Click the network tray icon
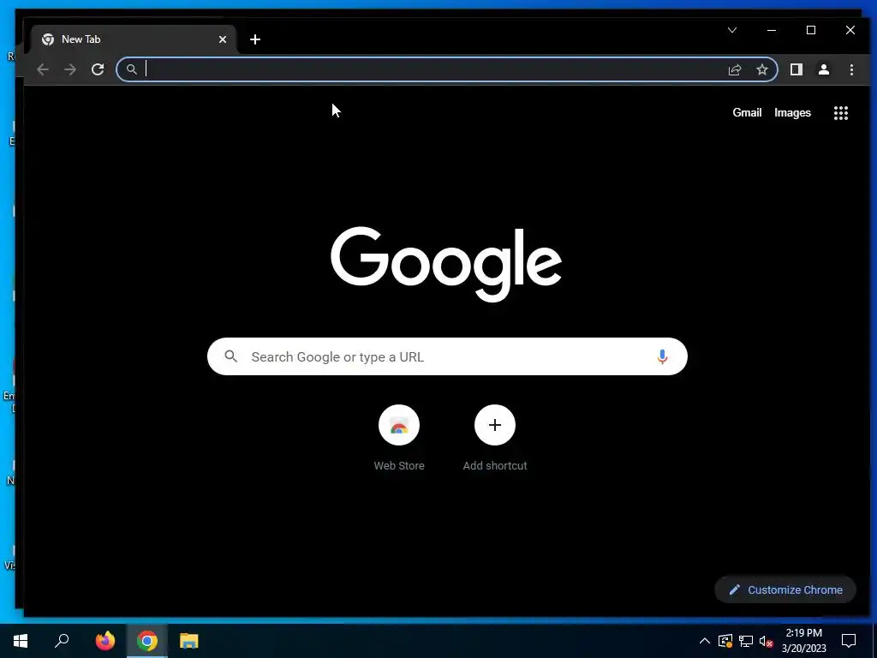The image size is (877, 658). (x=746, y=641)
